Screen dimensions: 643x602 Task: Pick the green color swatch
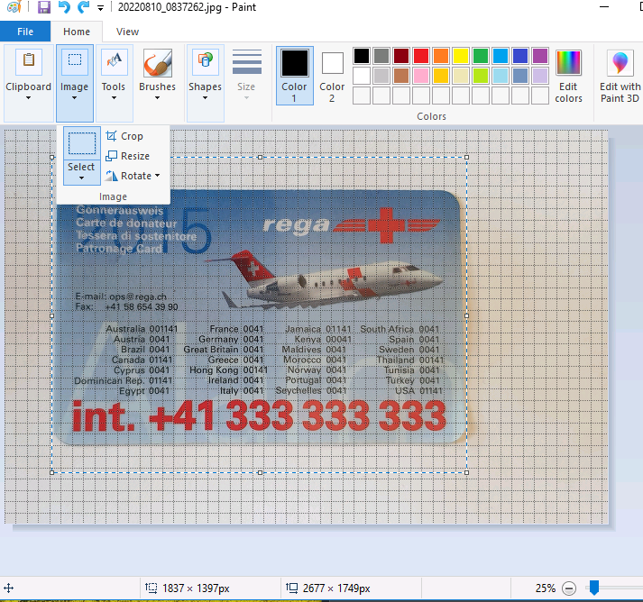coord(481,56)
